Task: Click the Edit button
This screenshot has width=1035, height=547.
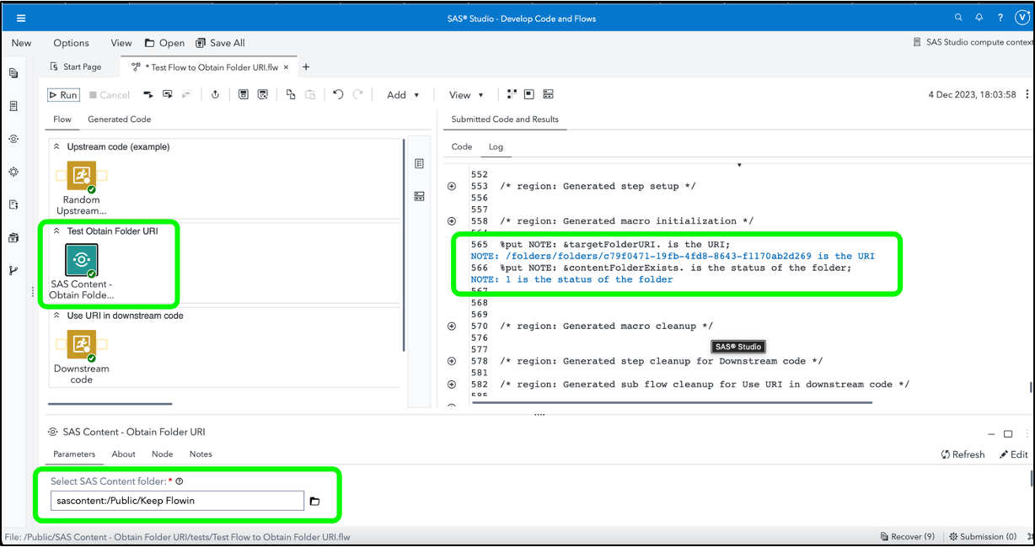Action: point(1013,454)
